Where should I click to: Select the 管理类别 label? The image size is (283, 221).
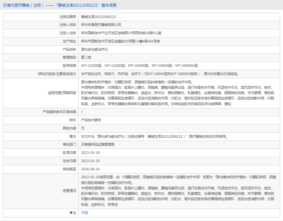pyautogui.click(x=69, y=58)
